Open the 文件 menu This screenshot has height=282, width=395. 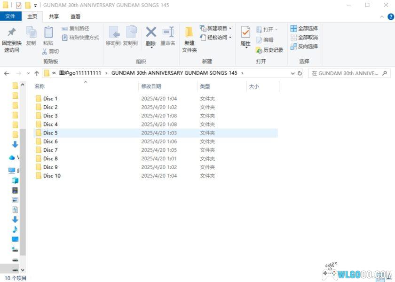[x=11, y=16]
